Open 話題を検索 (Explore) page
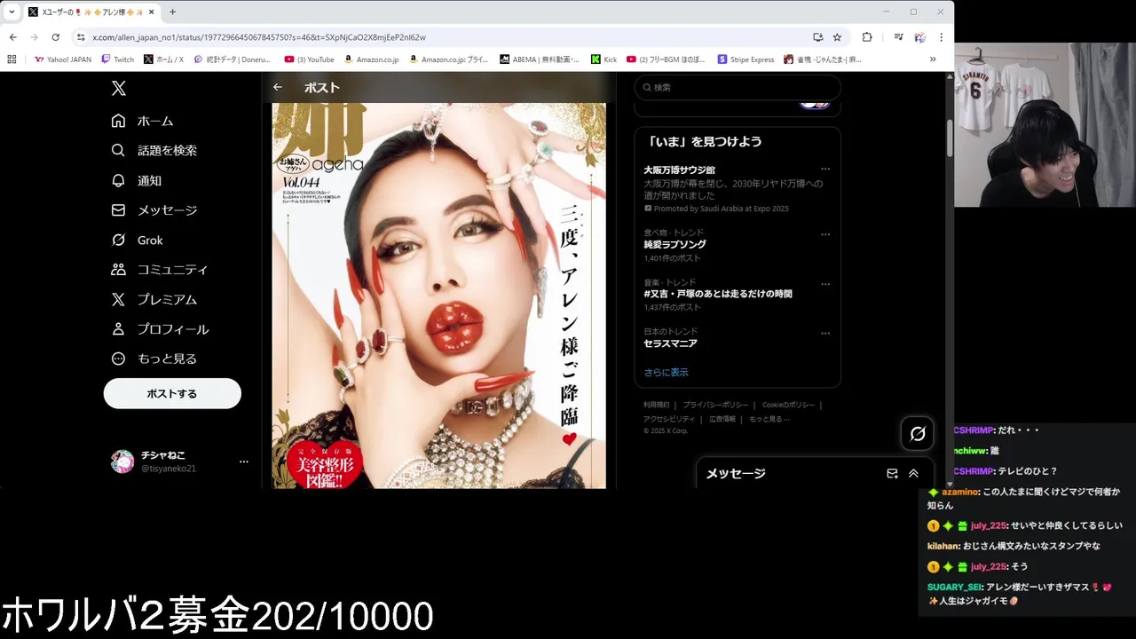Viewport: 1136px width, 639px height. coord(154,151)
